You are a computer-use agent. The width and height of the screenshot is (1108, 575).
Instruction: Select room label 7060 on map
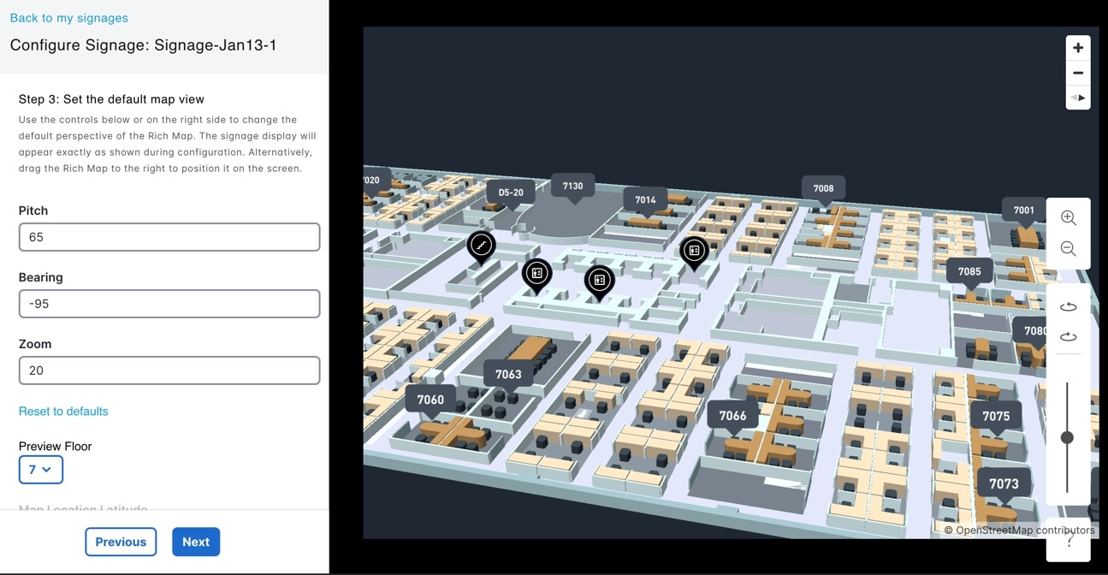pyautogui.click(x=430, y=400)
